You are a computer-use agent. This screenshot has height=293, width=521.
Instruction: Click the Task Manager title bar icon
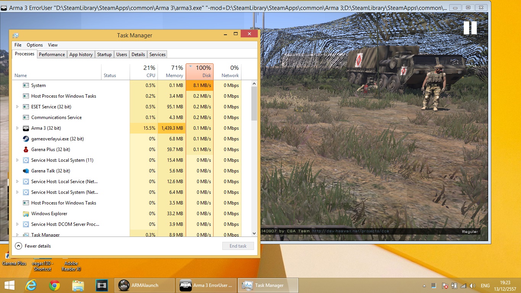[15, 35]
